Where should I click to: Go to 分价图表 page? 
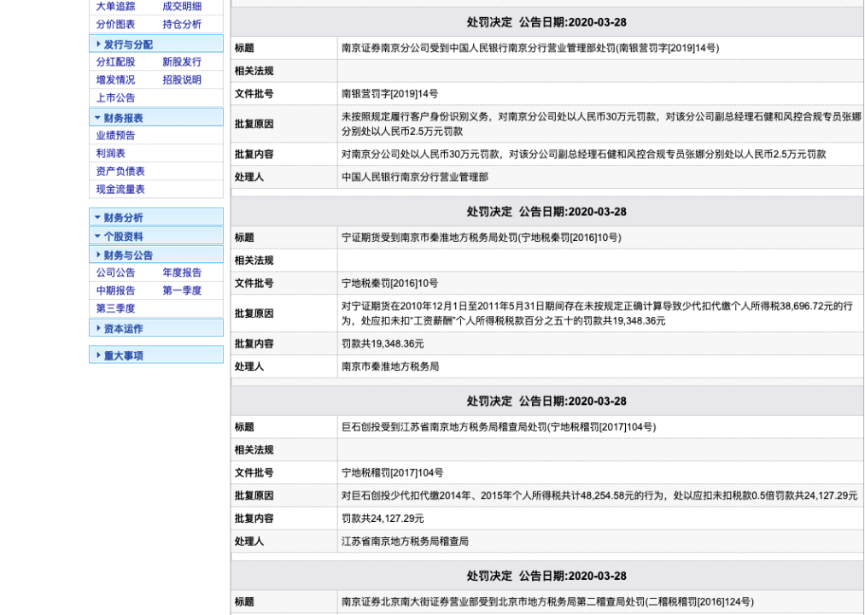115,25
